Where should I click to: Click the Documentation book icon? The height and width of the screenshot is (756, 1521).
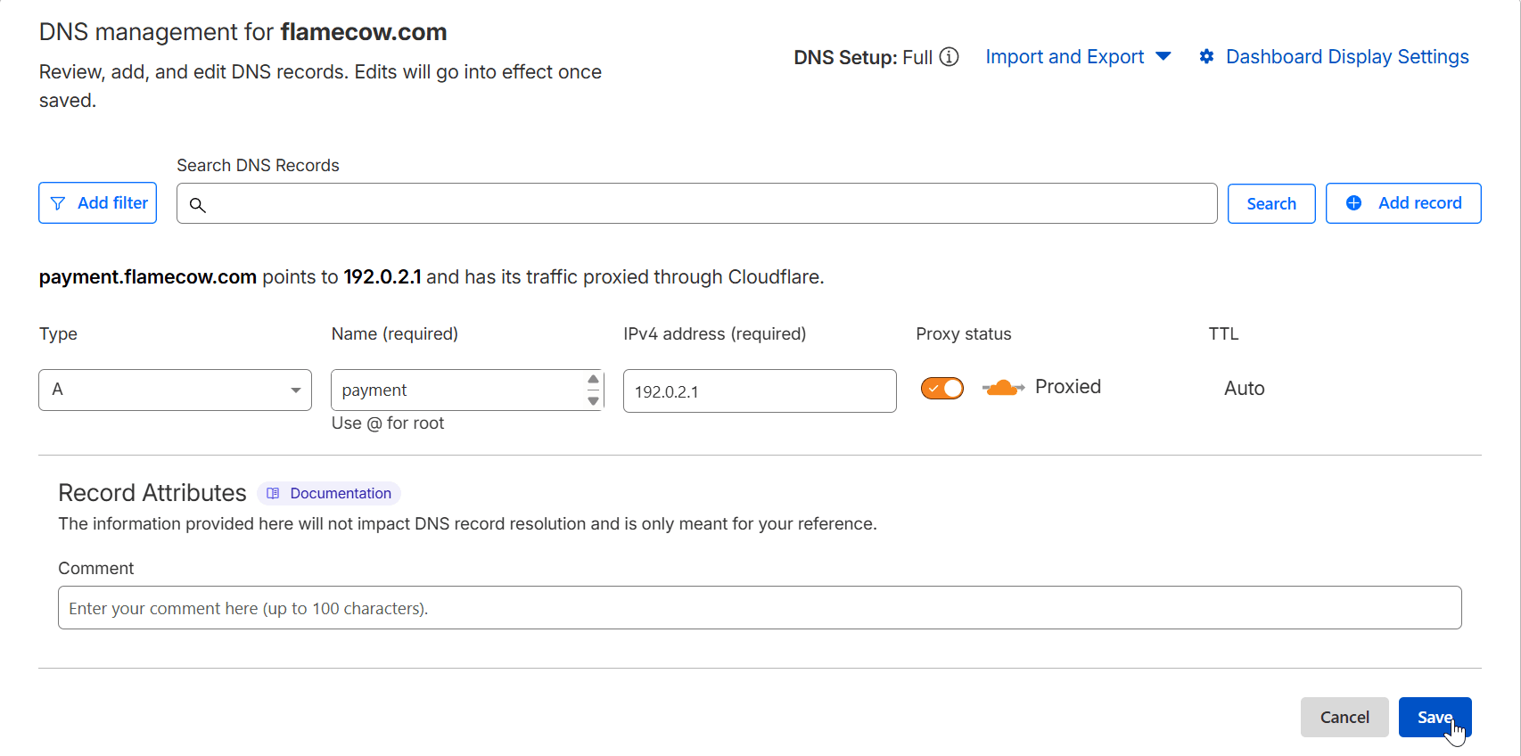pyautogui.click(x=274, y=493)
